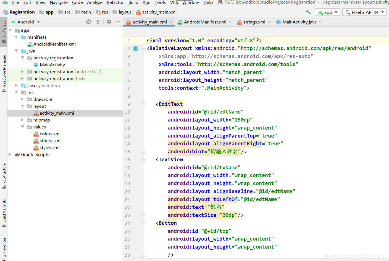Screen dimensions: 389x261
Task: Select colors.xml in project tree
Action: tap(47, 134)
